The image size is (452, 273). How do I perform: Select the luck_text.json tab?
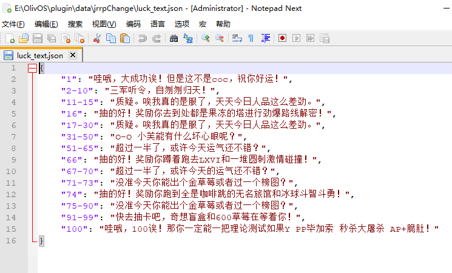point(39,55)
